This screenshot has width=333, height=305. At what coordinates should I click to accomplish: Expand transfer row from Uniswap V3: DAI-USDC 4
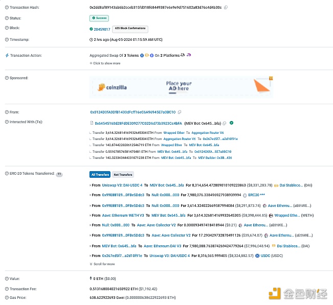tap(90, 185)
